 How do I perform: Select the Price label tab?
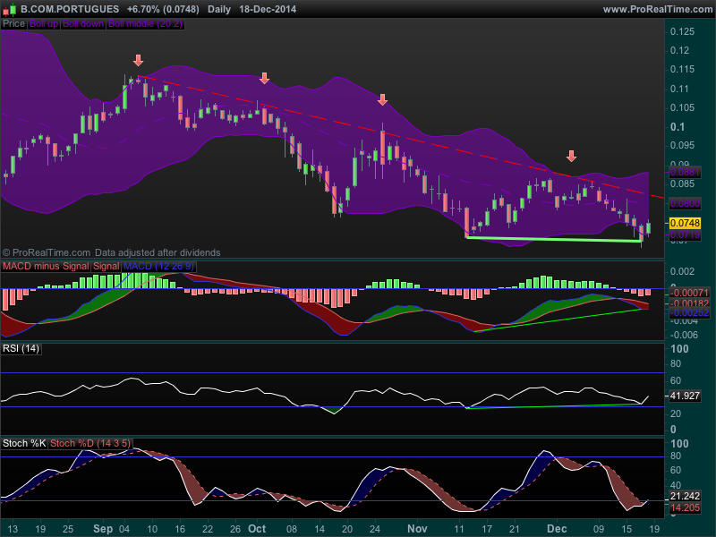13,24
